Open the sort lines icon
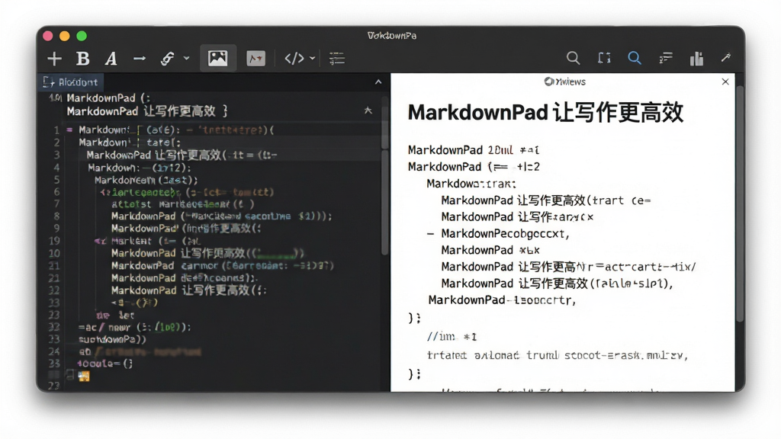This screenshot has height=439, width=781. click(666, 59)
